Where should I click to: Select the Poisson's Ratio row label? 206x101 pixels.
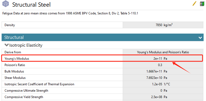coord(15,65)
